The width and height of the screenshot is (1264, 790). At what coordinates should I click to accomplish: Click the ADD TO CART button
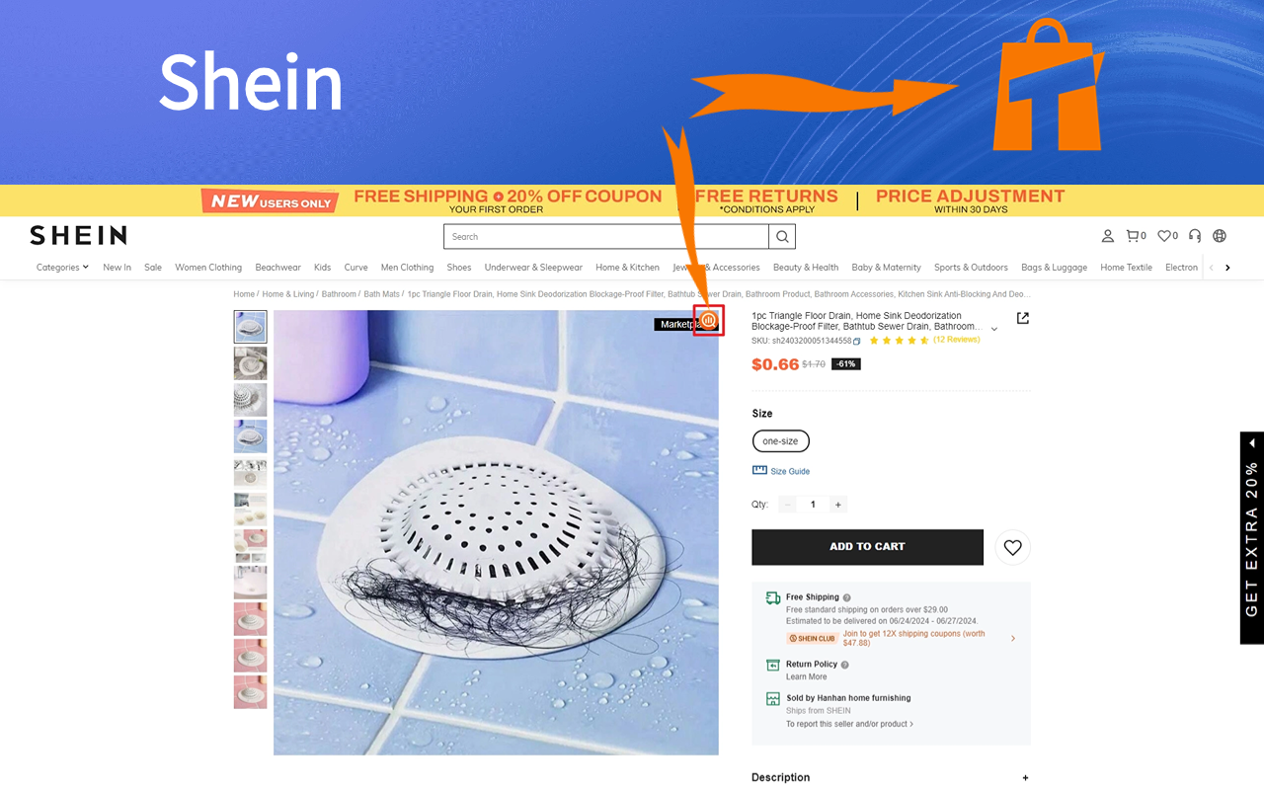(x=867, y=547)
